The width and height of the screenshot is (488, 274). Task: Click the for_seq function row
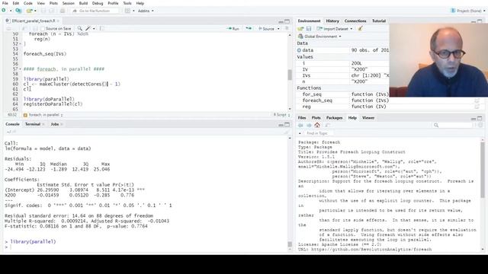tap(343, 94)
